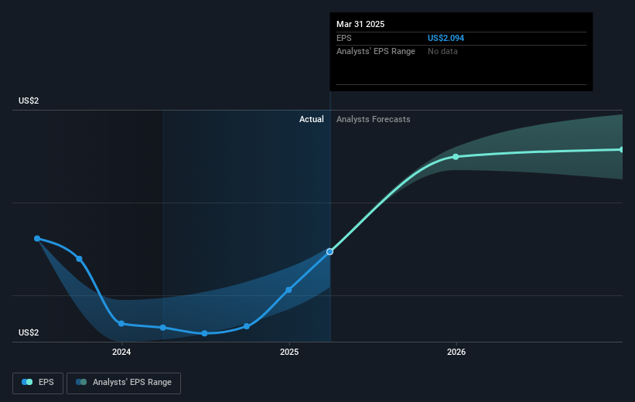
Task: Select the EPS data point at 2024
Action: [121, 323]
